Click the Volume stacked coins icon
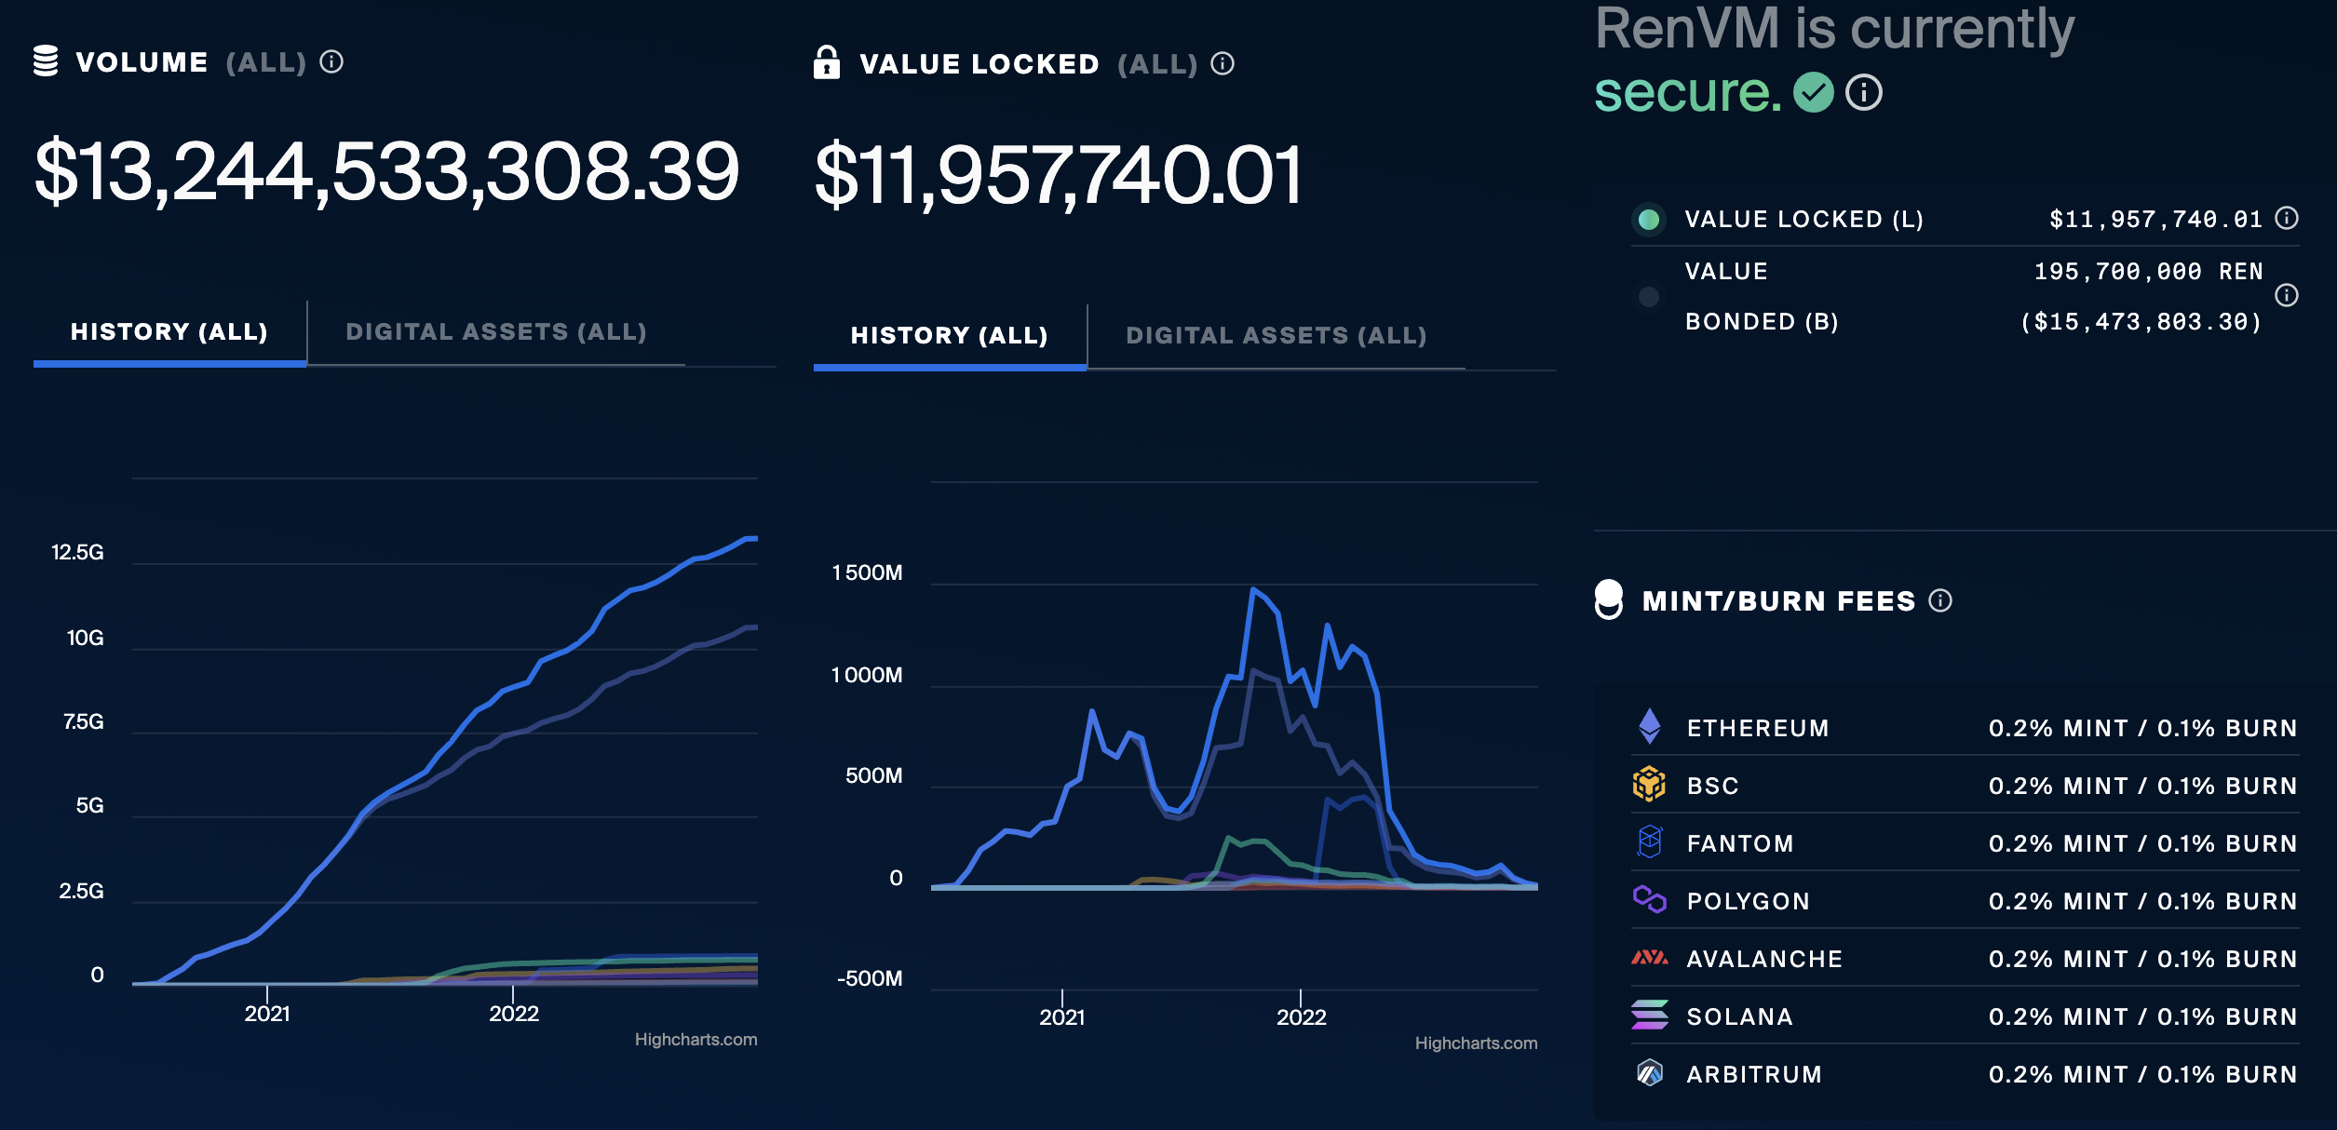Image resolution: width=2337 pixels, height=1130 pixels. (x=46, y=61)
